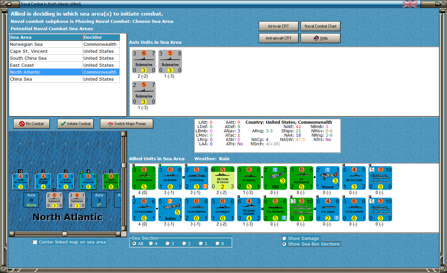Click map vertical scrollbar up arrow
447x273 pixels.
click(124, 134)
